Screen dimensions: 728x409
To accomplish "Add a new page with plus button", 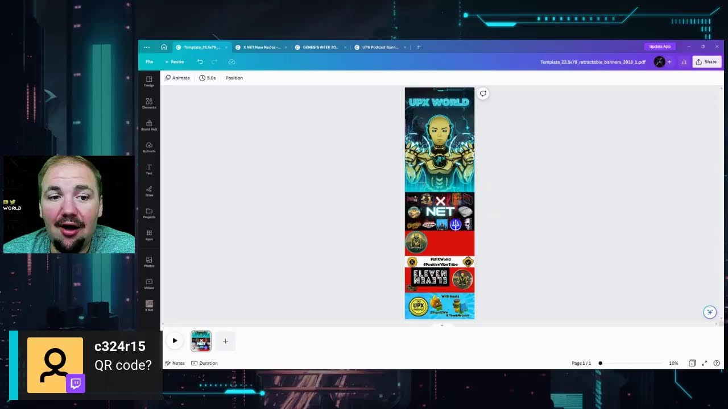I will point(225,341).
